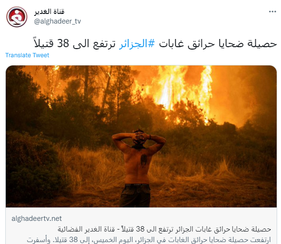Follow the #الجزائر hashtag link
The image size is (281, 244).
pyautogui.click(x=137, y=44)
